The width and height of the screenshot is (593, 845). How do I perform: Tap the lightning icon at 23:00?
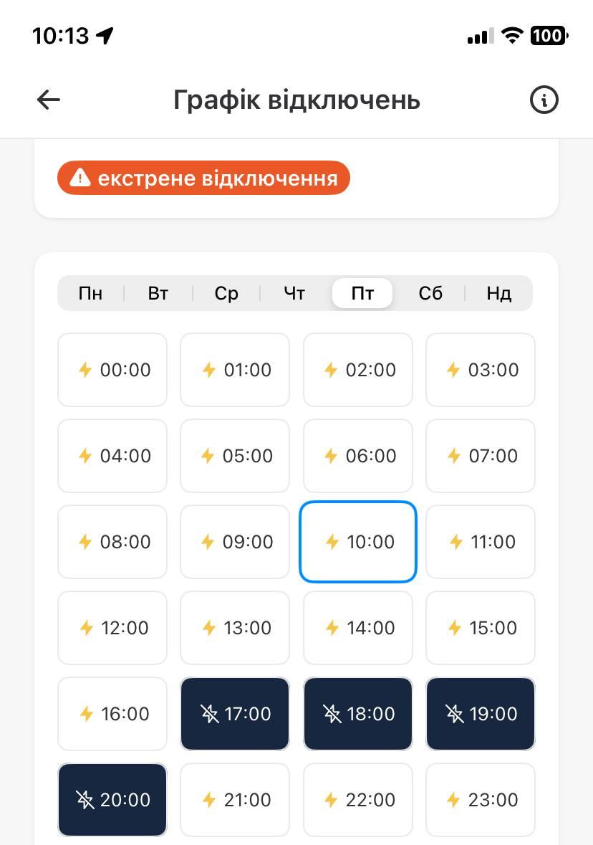coord(454,800)
